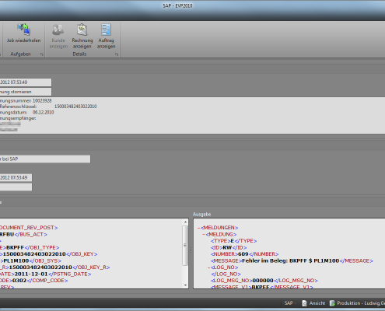Viewport: 385px width, 311px height.
Task: Open Rechnung anzeigen
Action: pyautogui.click(x=82, y=37)
